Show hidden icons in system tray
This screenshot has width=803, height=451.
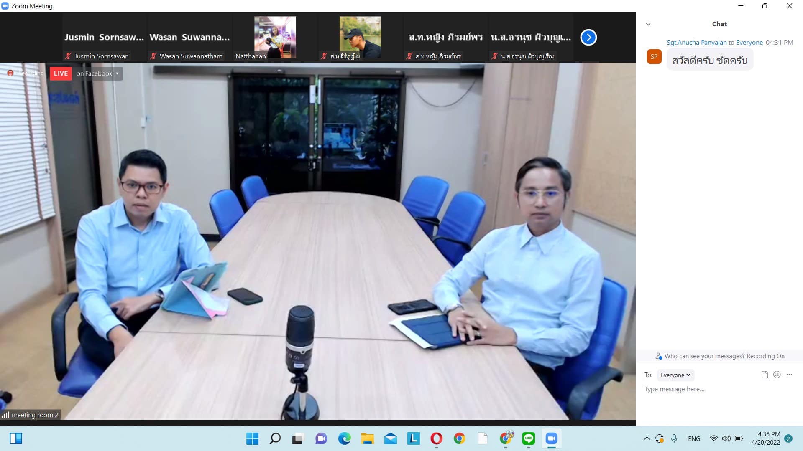coord(647,438)
